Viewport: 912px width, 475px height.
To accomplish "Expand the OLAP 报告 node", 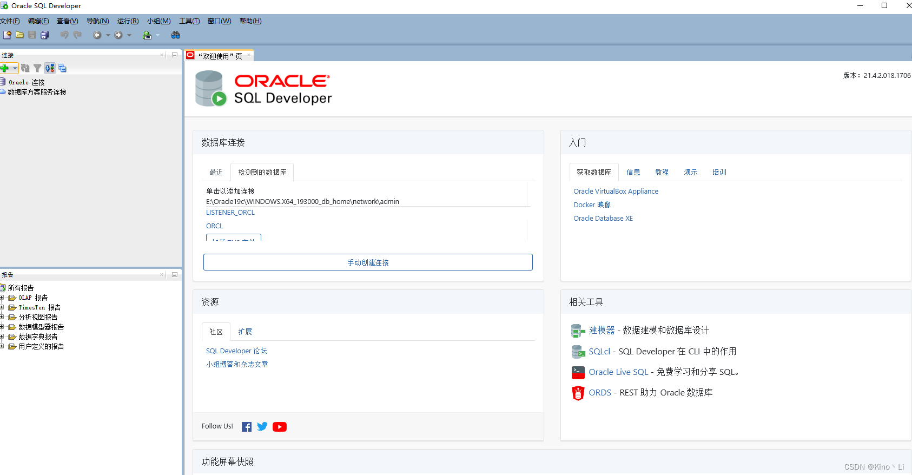I will (x=2, y=298).
